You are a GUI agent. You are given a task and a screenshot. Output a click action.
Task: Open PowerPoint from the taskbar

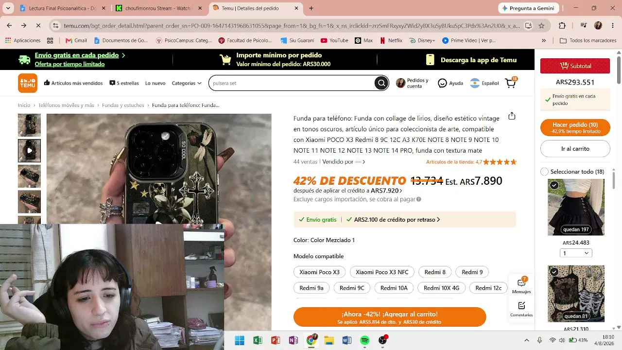point(276,340)
